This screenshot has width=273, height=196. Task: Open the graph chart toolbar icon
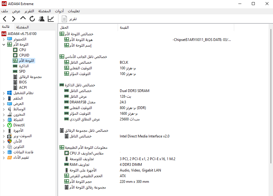(51, 19)
